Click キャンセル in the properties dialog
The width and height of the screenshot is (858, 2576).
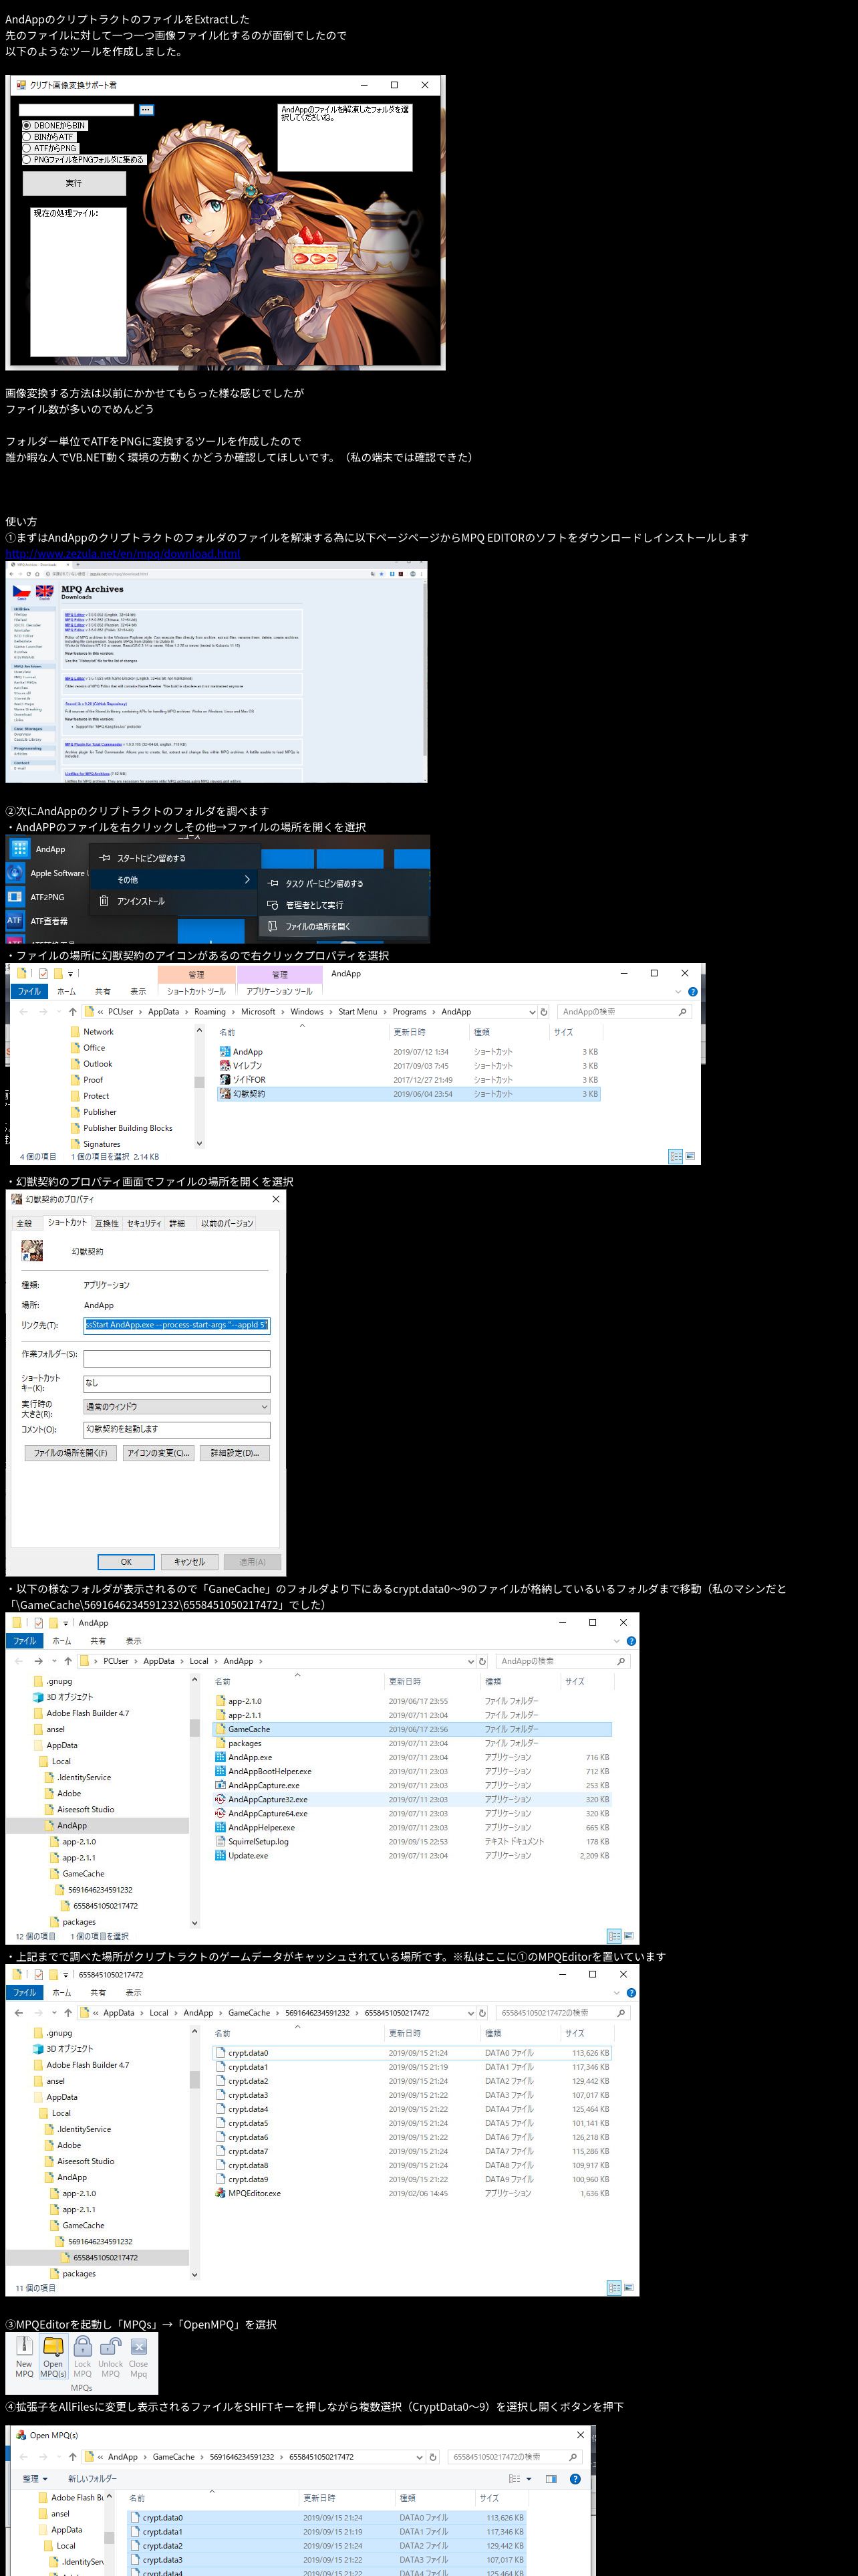189,1561
